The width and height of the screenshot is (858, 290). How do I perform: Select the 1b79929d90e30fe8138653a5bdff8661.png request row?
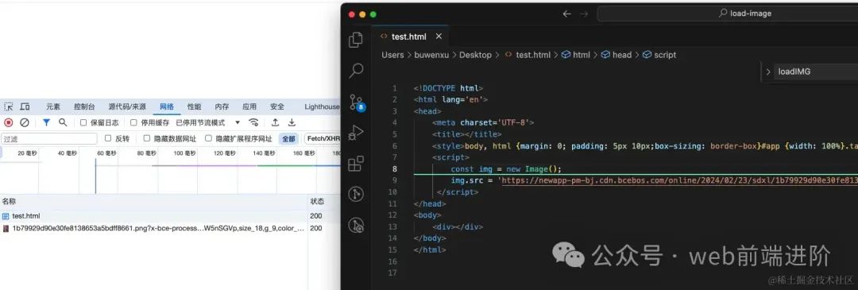170,228
